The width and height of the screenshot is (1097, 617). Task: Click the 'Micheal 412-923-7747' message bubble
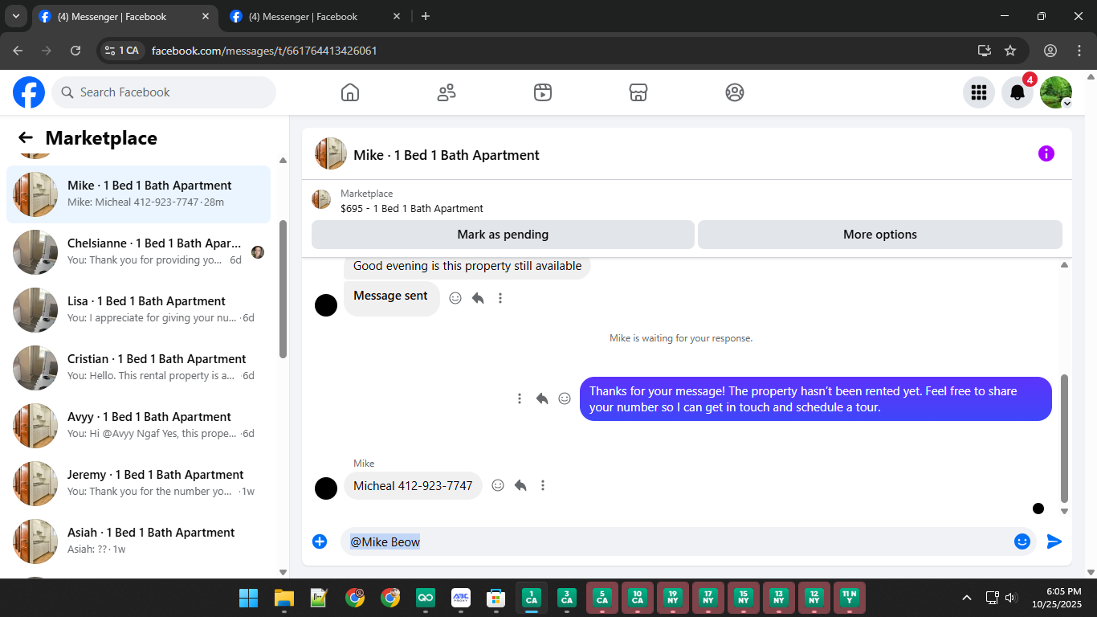(x=413, y=485)
